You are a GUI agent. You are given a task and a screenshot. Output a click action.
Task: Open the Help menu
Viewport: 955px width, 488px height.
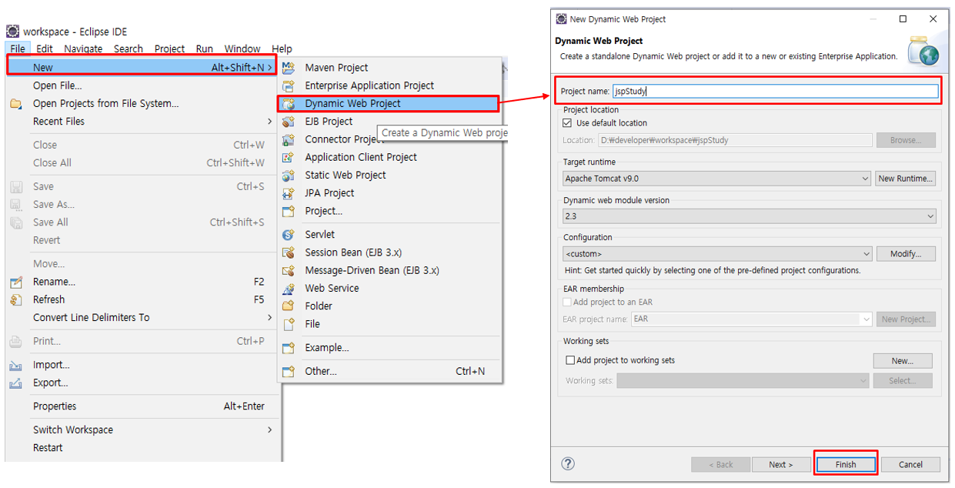click(x=282, y=48)
